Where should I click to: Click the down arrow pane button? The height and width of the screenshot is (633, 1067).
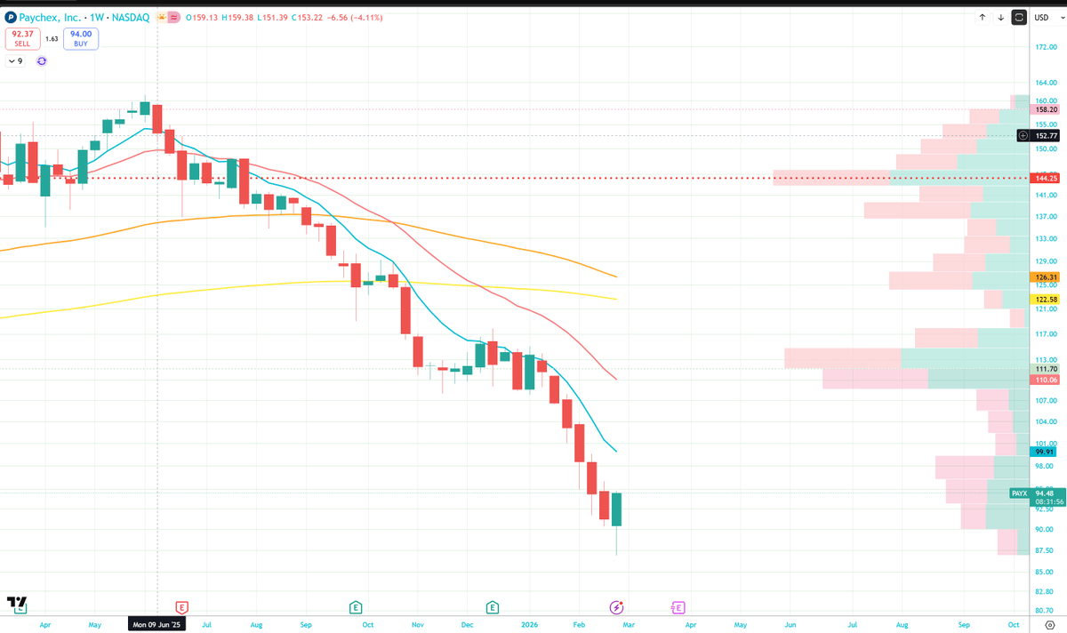click(x=1000, y=17)
